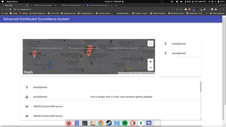Open a new browser tab
Image resolution: width=226 pixels, height=127 pixels.
pos(116,5)
